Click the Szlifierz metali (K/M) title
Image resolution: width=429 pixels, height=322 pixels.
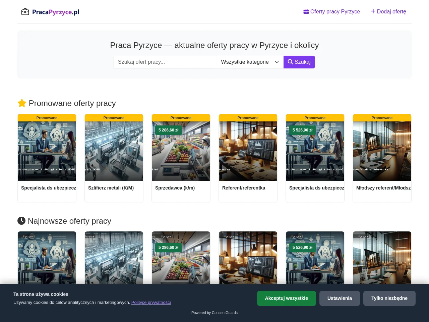pyautogui.click(x=111, y=188)
